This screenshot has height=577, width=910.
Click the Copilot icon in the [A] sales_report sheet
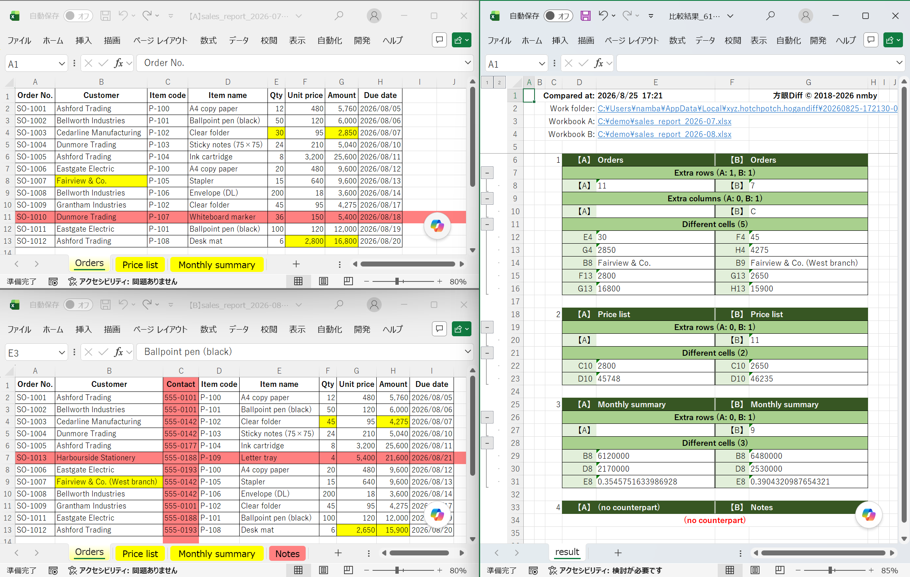[437, 226]
